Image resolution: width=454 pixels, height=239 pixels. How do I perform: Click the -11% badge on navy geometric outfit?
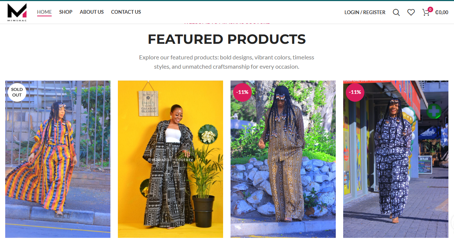click(355, 92)
